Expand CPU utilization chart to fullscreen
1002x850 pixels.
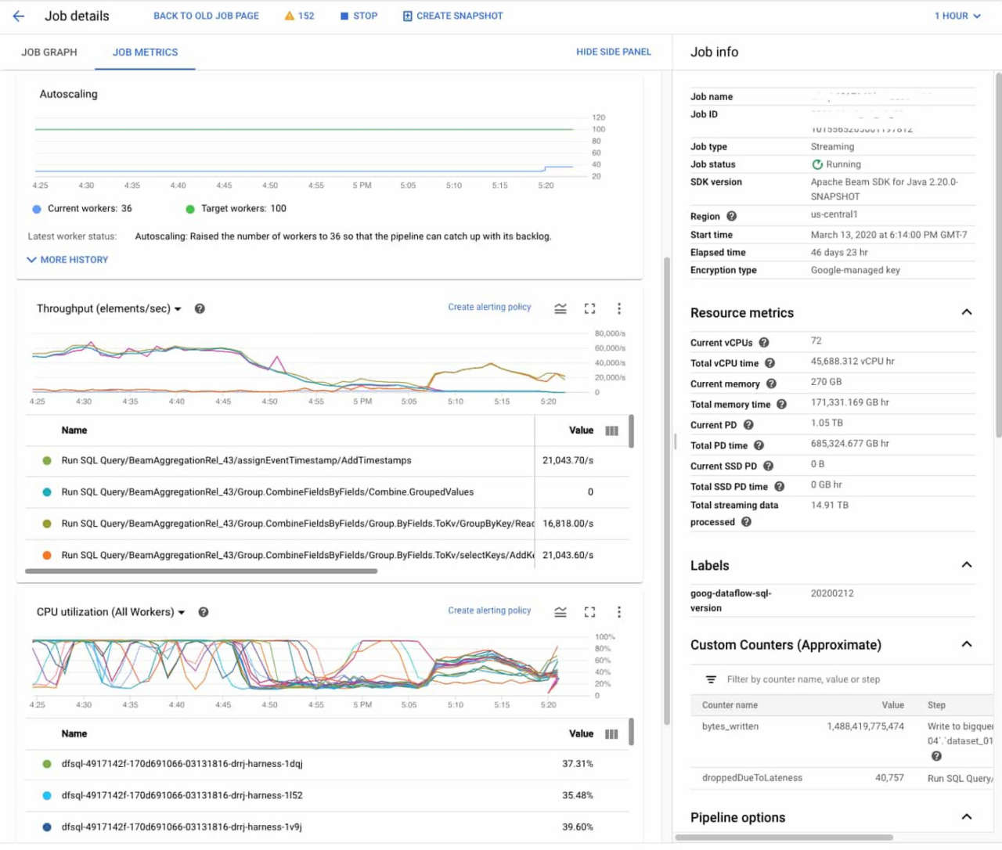tap(589, 612)
